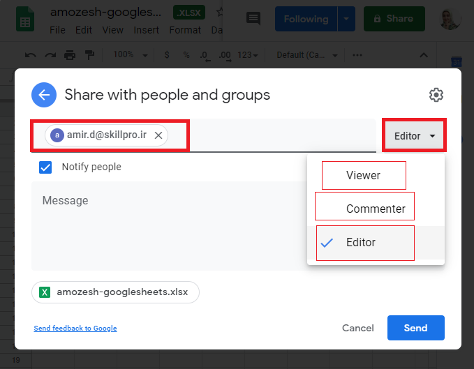
Task: Open the View menu
Action: [x=112, y=30]
